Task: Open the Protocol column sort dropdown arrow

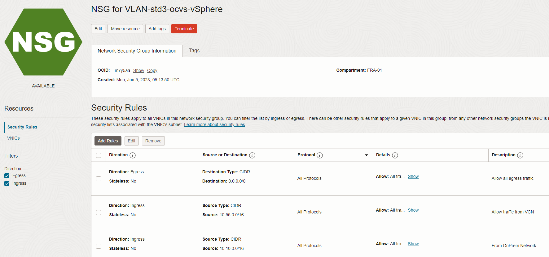Action: click(x=367, y=155)
